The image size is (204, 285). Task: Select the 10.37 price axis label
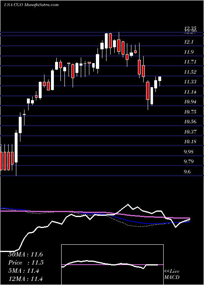pyautogui.click(x=190, y=132)
